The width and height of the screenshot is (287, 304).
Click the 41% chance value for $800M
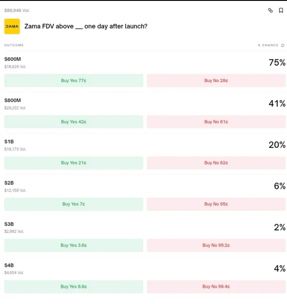(x=277, y=104)
